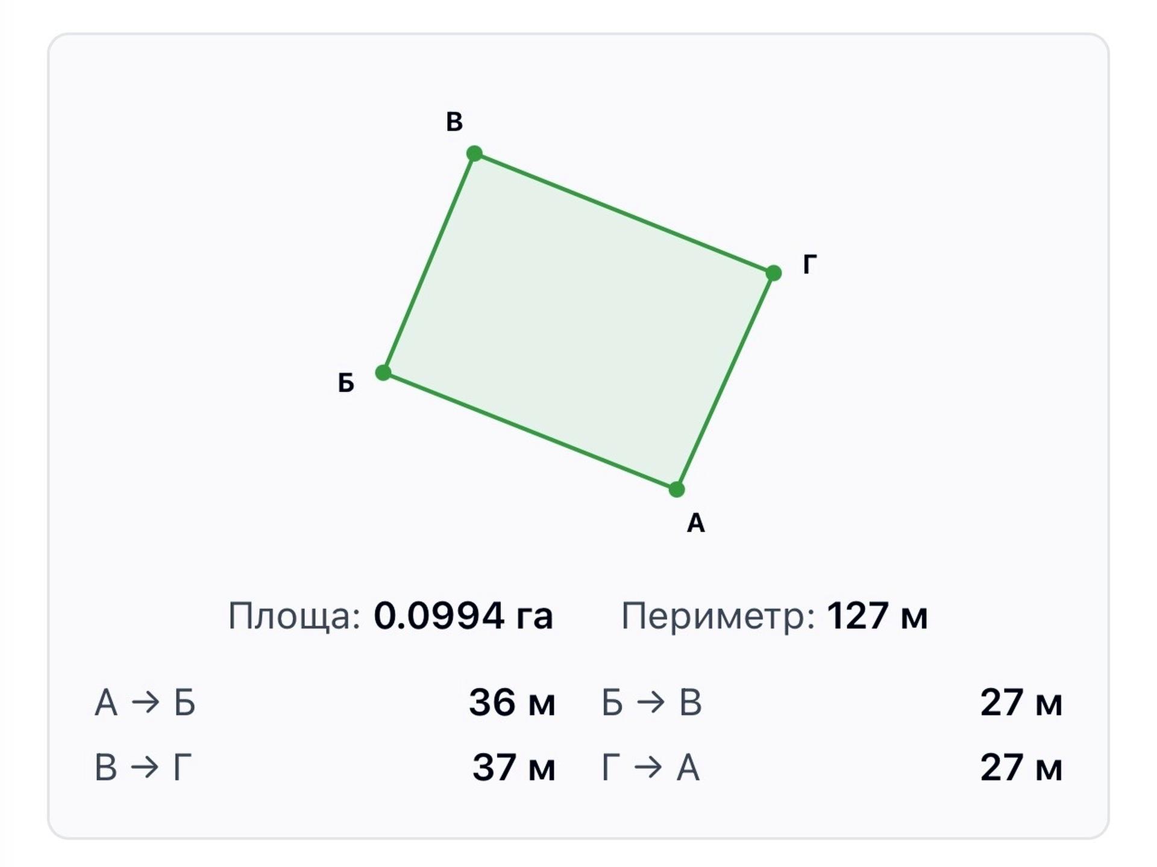Select the А → Б segment row
The height and width of the screenshot is (867, 1157).
[325, 703]
